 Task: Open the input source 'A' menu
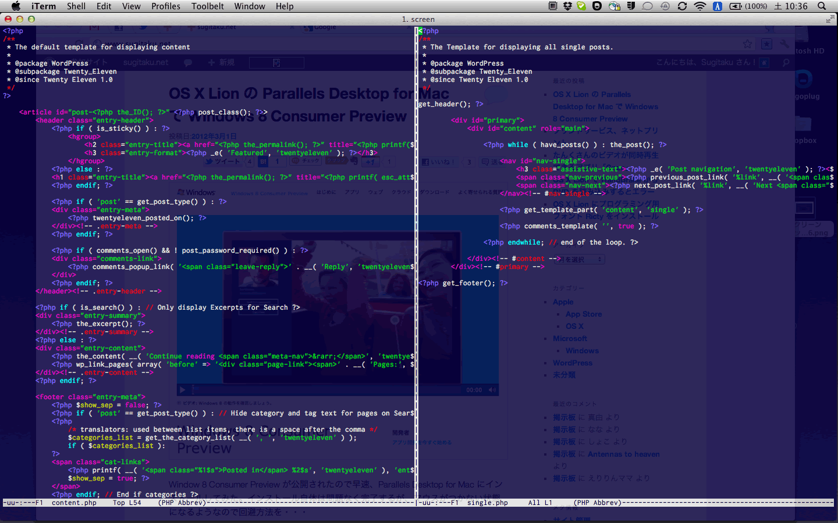(717, 6)
